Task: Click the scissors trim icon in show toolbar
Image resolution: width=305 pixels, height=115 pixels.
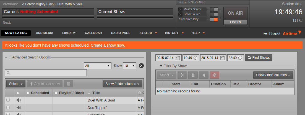Action: [182, 75]
